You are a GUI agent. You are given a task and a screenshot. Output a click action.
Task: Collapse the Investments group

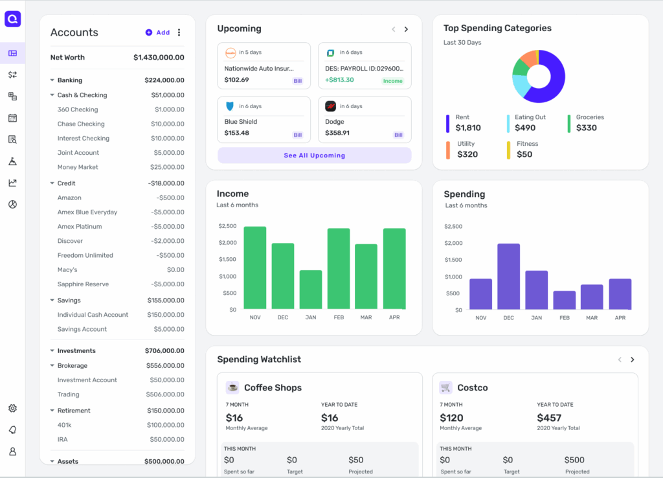tap(52, 351)
